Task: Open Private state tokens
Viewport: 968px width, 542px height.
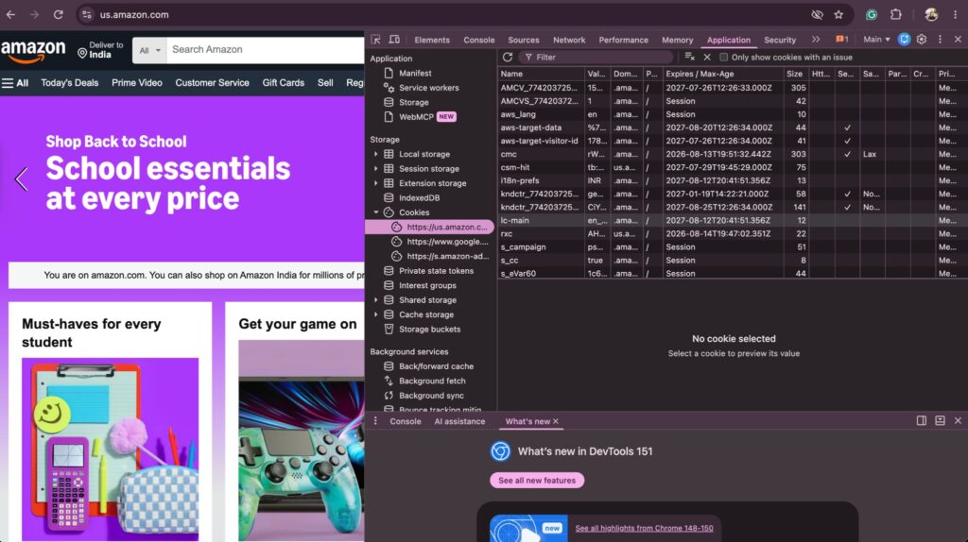Action: (x=436, y=271)
